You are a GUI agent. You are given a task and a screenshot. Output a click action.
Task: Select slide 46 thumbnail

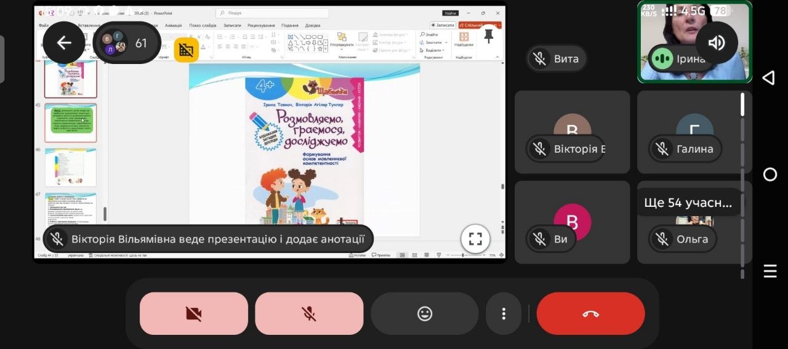coord(70,167)
